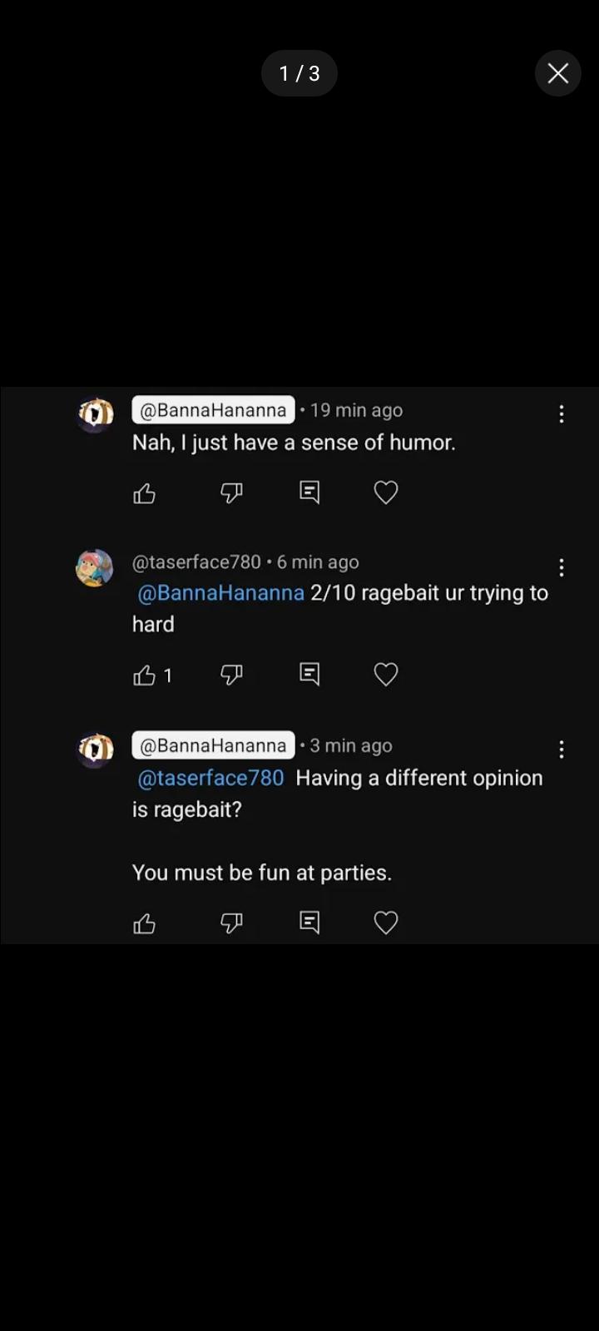Like the 'Nah, I just have a sense of humor' comment

[x=145, y=494]
